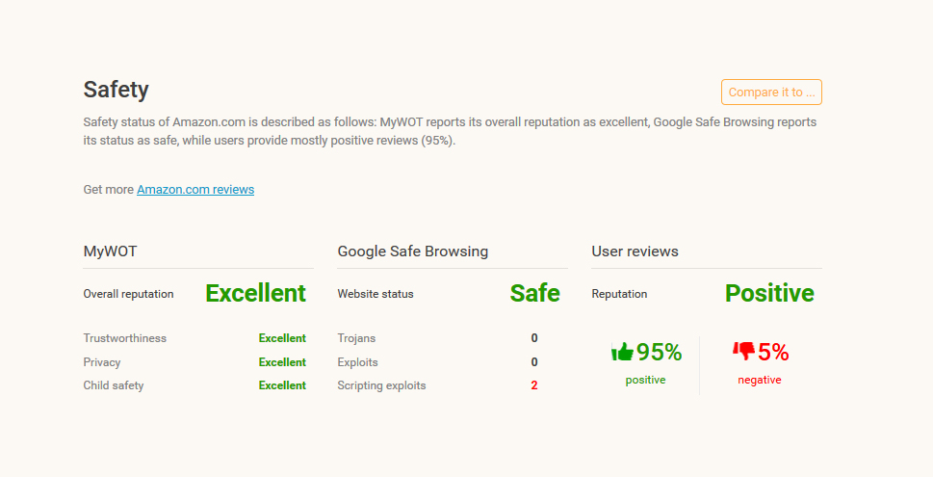Click the Safety section heading
The image size is (933, 477).
[x=117, y=90]
